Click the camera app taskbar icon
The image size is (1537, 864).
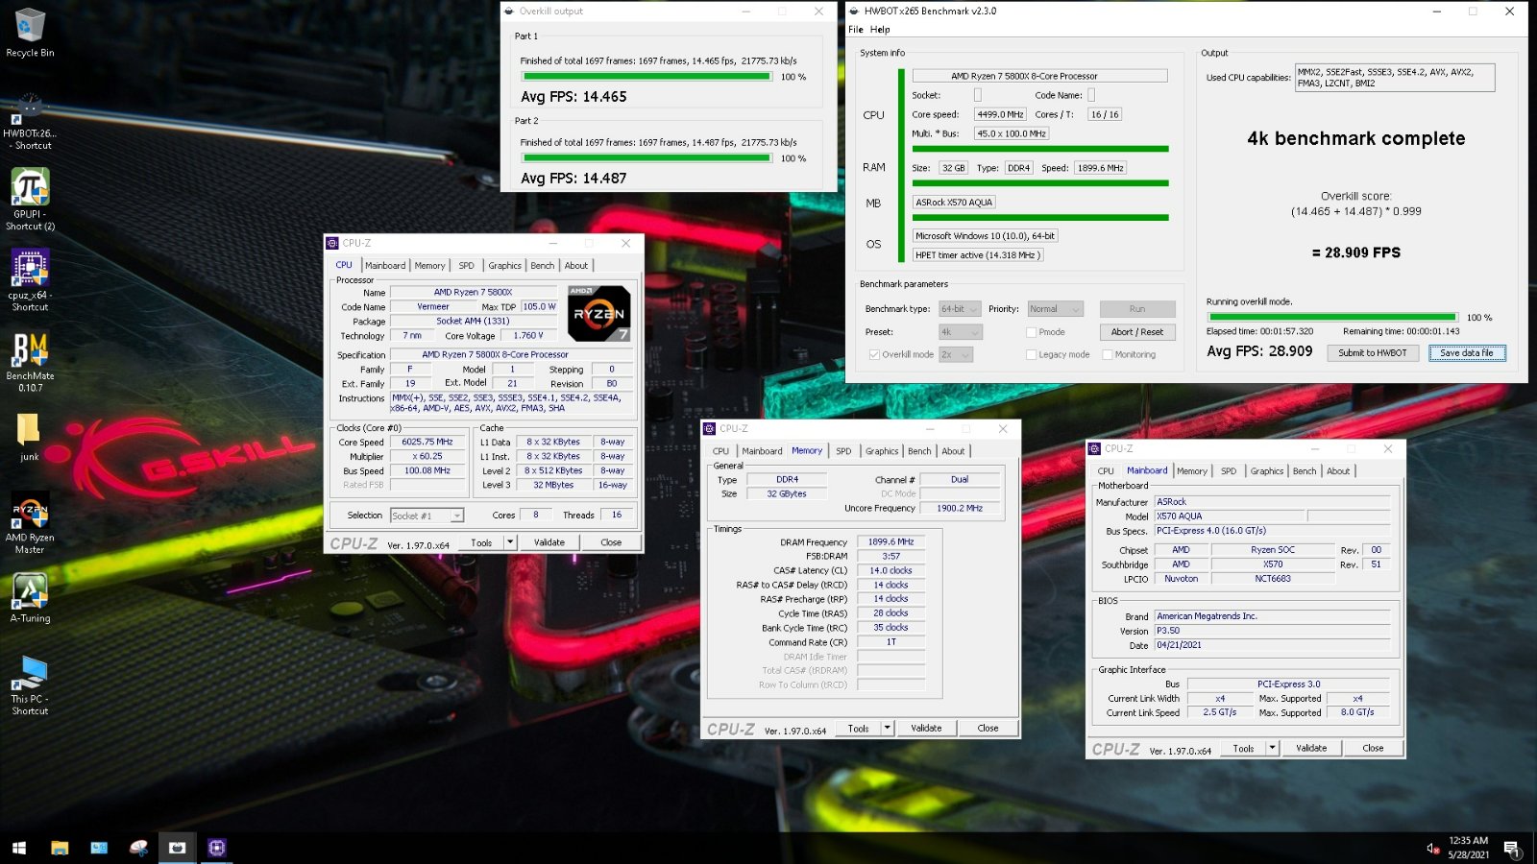[x=177, y=848]
